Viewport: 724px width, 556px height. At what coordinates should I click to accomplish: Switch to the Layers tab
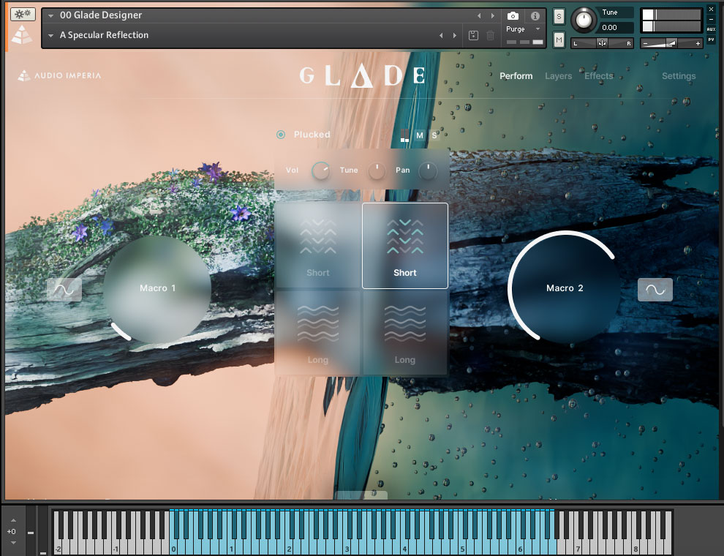558,76
